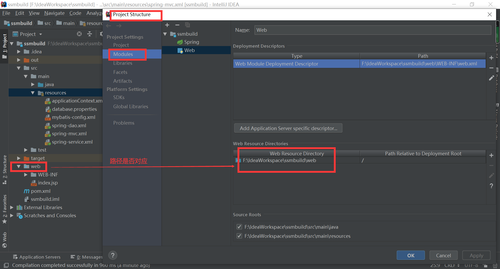
Task: Expand the out folder
Action: pos(19,60)
